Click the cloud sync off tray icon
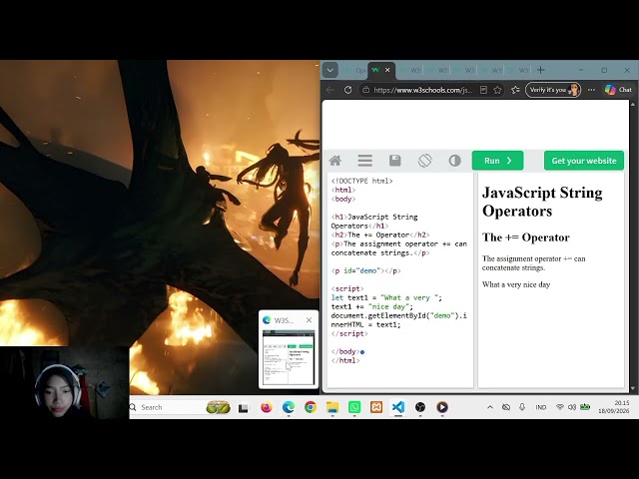 (x=506, y=407)
